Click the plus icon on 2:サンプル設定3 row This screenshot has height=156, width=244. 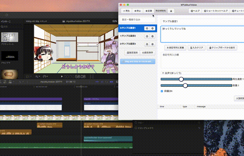(x=147, y=44)
